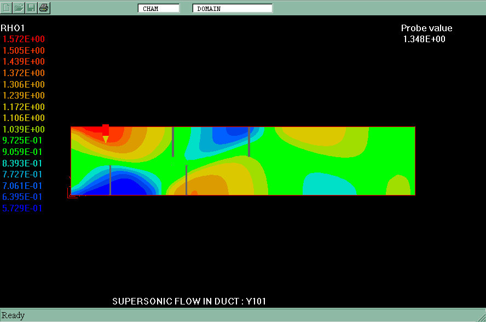
Task: Click the Probe value reading 1.348E+00
Action: [x=424, y=39]
